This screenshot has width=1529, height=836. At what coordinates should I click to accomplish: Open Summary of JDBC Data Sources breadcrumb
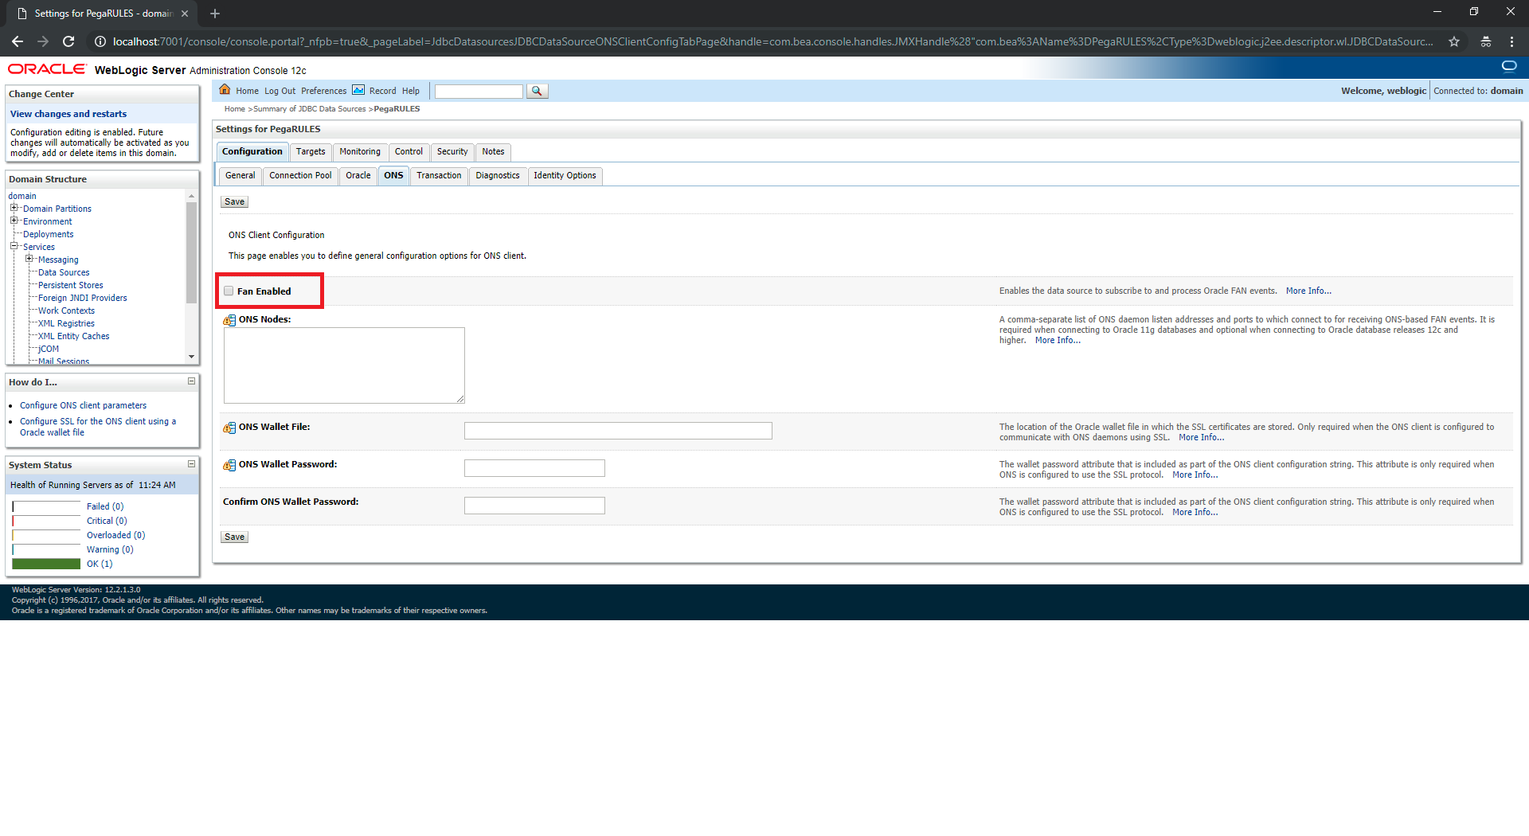309,109
